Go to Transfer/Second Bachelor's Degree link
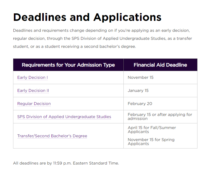 [52, 136]
